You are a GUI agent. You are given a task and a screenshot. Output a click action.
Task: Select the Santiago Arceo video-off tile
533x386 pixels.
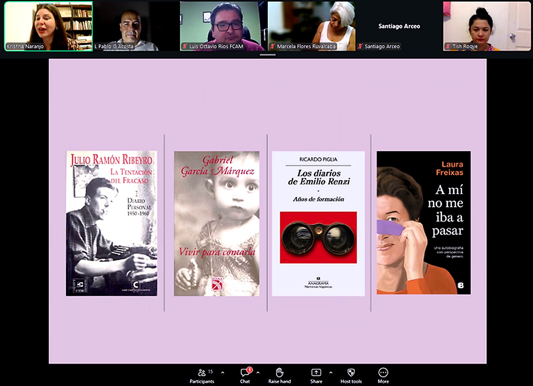point(399,26)
